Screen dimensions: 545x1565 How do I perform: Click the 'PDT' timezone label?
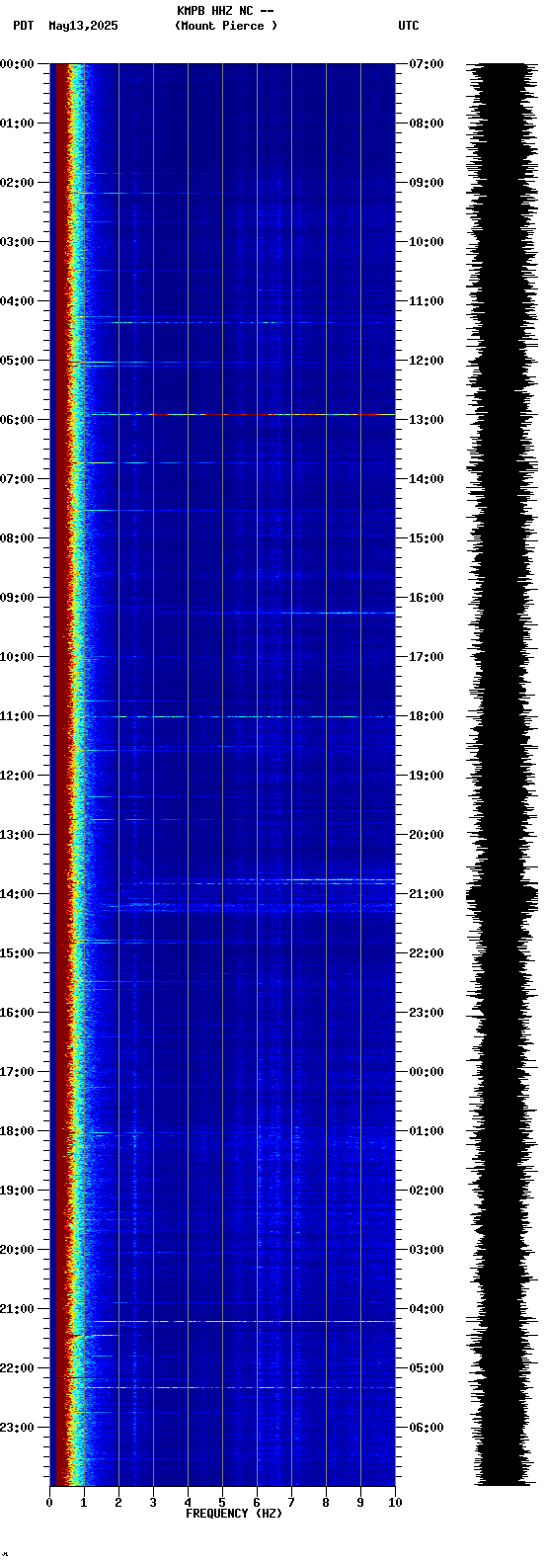[x=24, y=26]
